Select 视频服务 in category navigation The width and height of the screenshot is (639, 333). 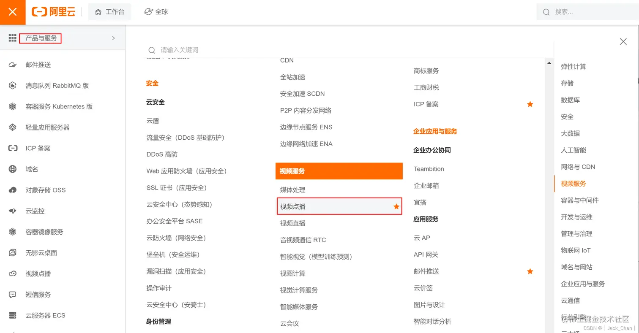coord(573,184)
